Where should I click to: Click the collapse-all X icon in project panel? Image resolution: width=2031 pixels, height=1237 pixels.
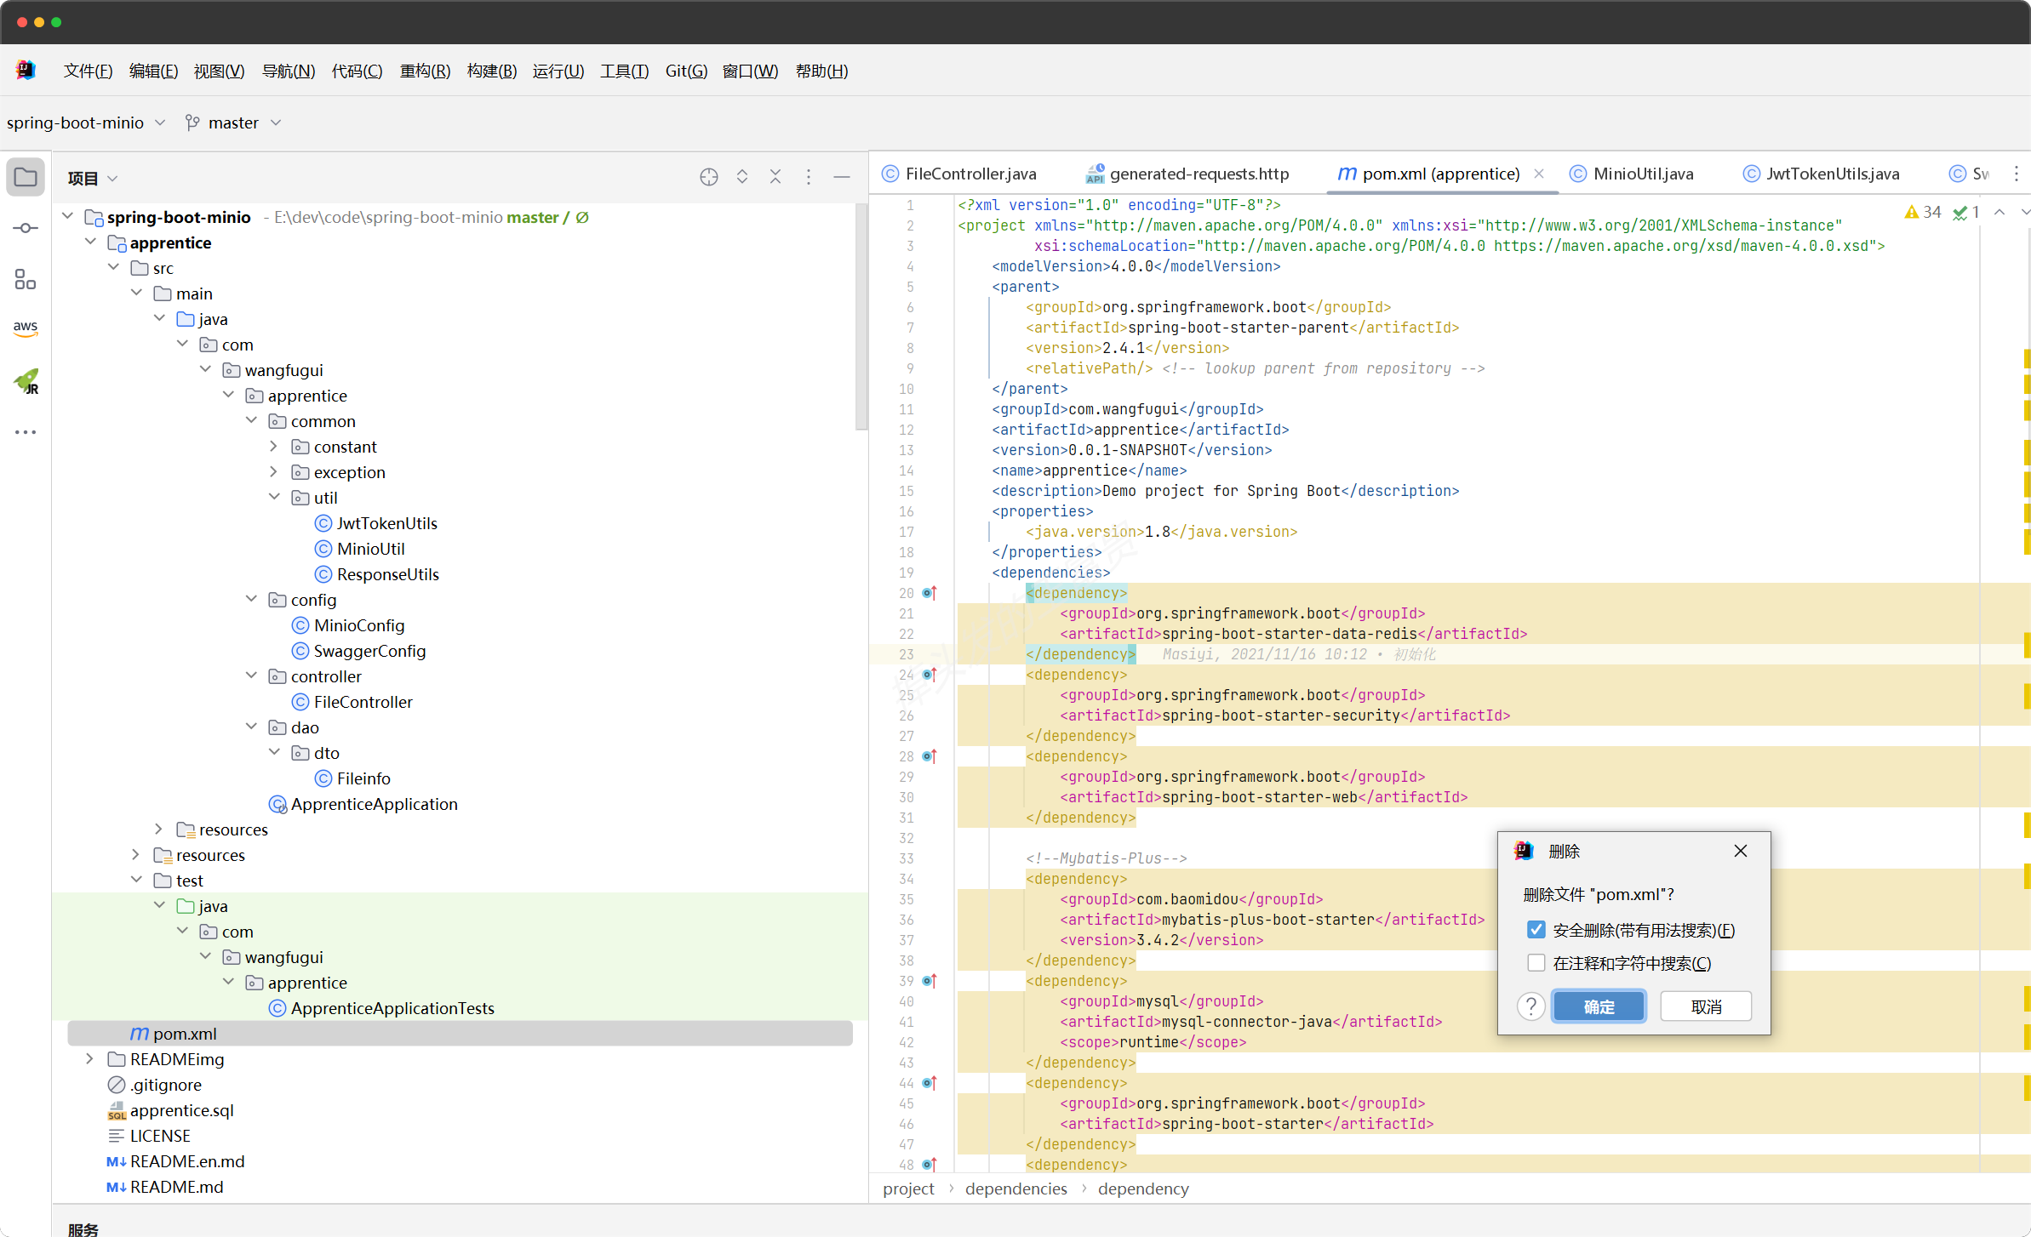click(775, 177)
